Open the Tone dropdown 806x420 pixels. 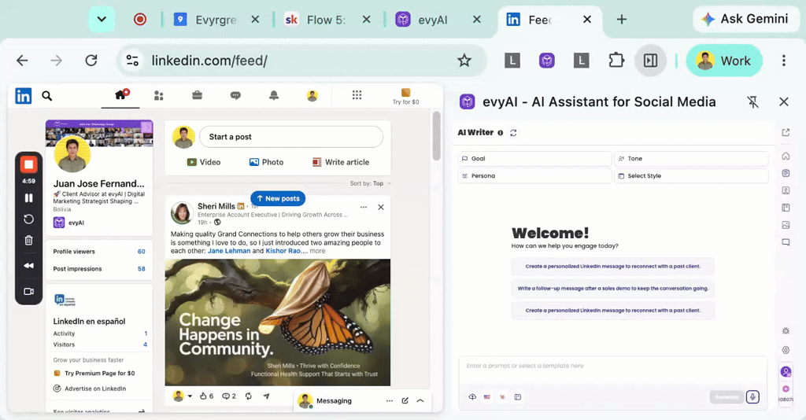pos(691,159)
